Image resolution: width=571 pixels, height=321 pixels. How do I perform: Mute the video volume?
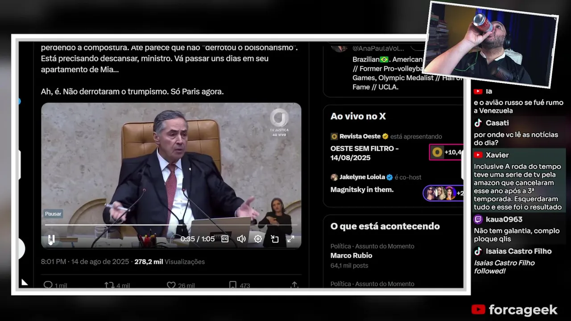[x=241, y=239]
